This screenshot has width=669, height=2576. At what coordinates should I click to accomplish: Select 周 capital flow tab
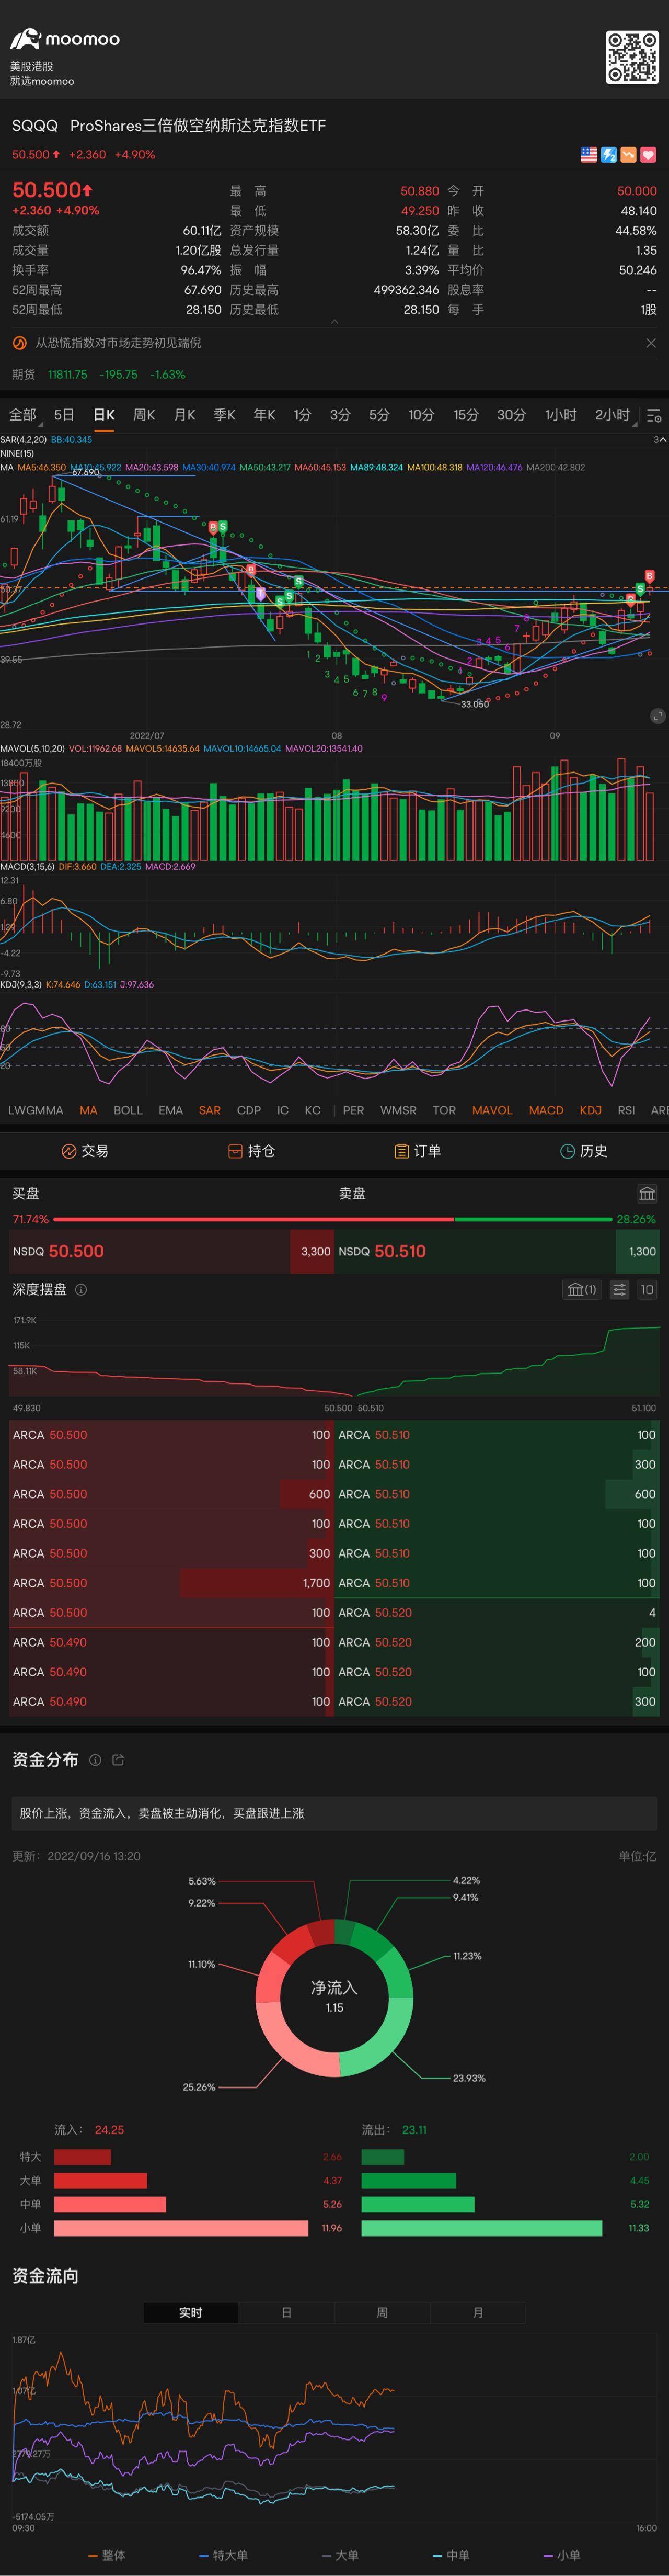coord(382,2313)
